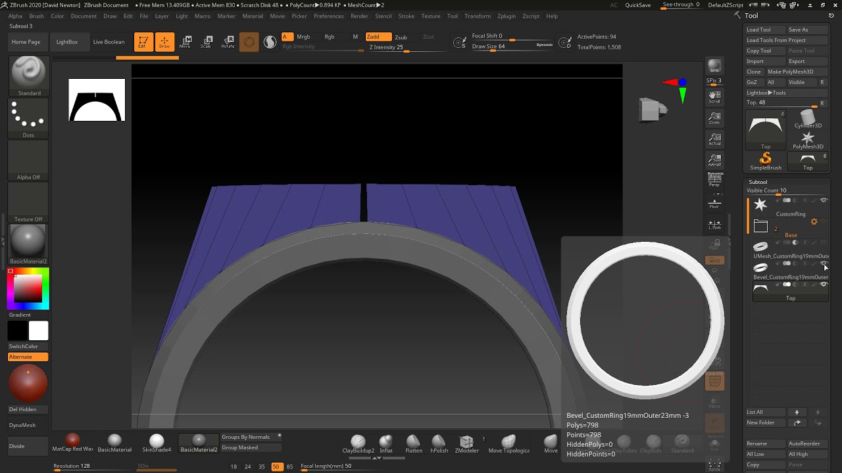
Task: Open the Texture Off picker
Action: pyautogui.click(x=28, y=202)
